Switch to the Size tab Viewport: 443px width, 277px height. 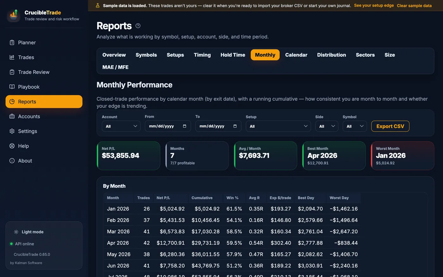pos(390,55)
